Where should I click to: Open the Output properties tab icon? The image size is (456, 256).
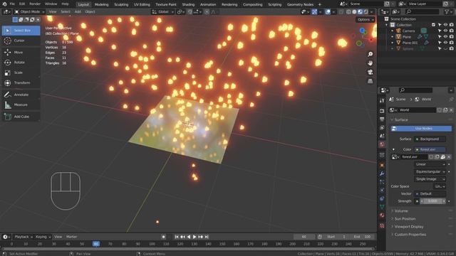pyautogui.click(x=382, y=119)
